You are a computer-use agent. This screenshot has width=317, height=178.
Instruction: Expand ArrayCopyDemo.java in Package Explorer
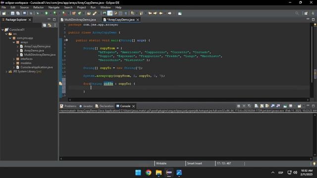pyautogui.click(x=17, y=46)
